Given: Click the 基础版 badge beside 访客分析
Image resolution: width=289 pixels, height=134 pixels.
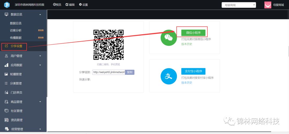Looking at the screenshot, I should click(41, 30).
